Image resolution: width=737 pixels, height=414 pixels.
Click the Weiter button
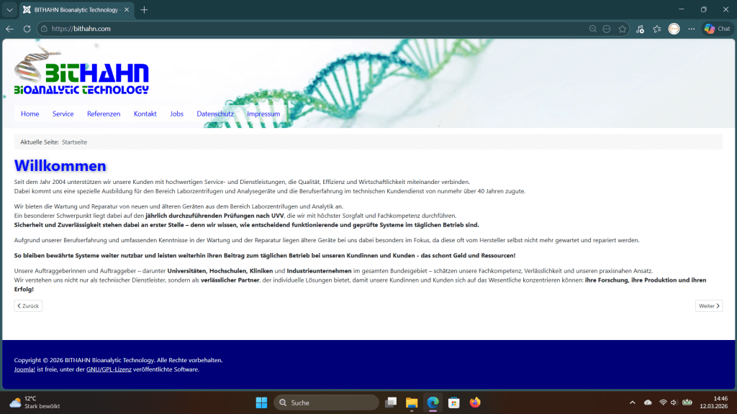tap(709, 305)
